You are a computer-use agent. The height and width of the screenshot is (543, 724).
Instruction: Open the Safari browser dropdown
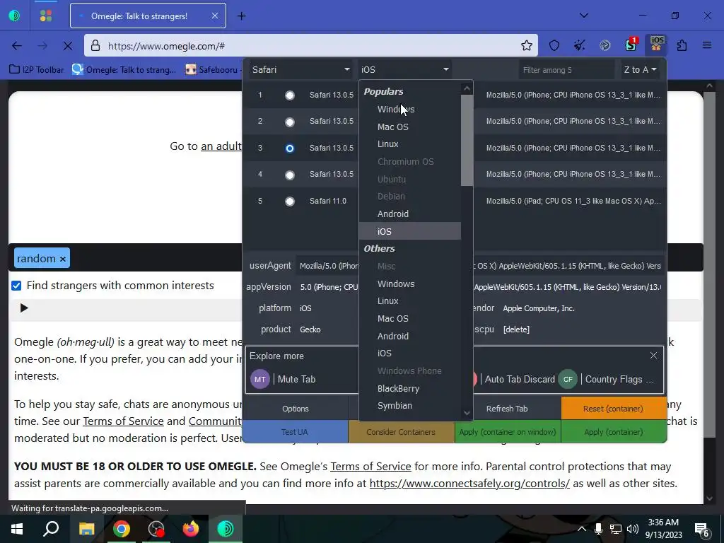300,69
